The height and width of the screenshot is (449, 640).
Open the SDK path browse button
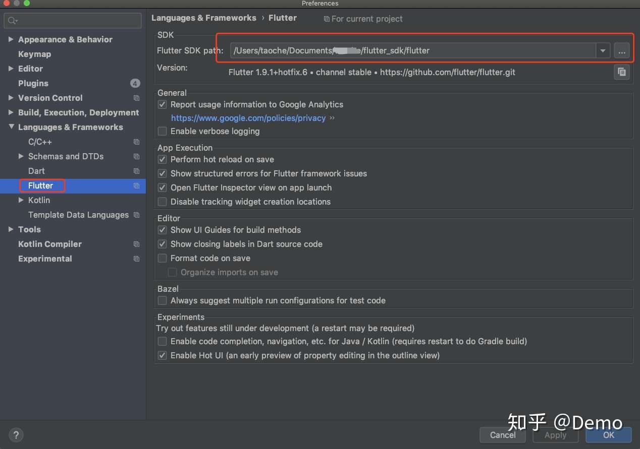[x=622, y=50]
